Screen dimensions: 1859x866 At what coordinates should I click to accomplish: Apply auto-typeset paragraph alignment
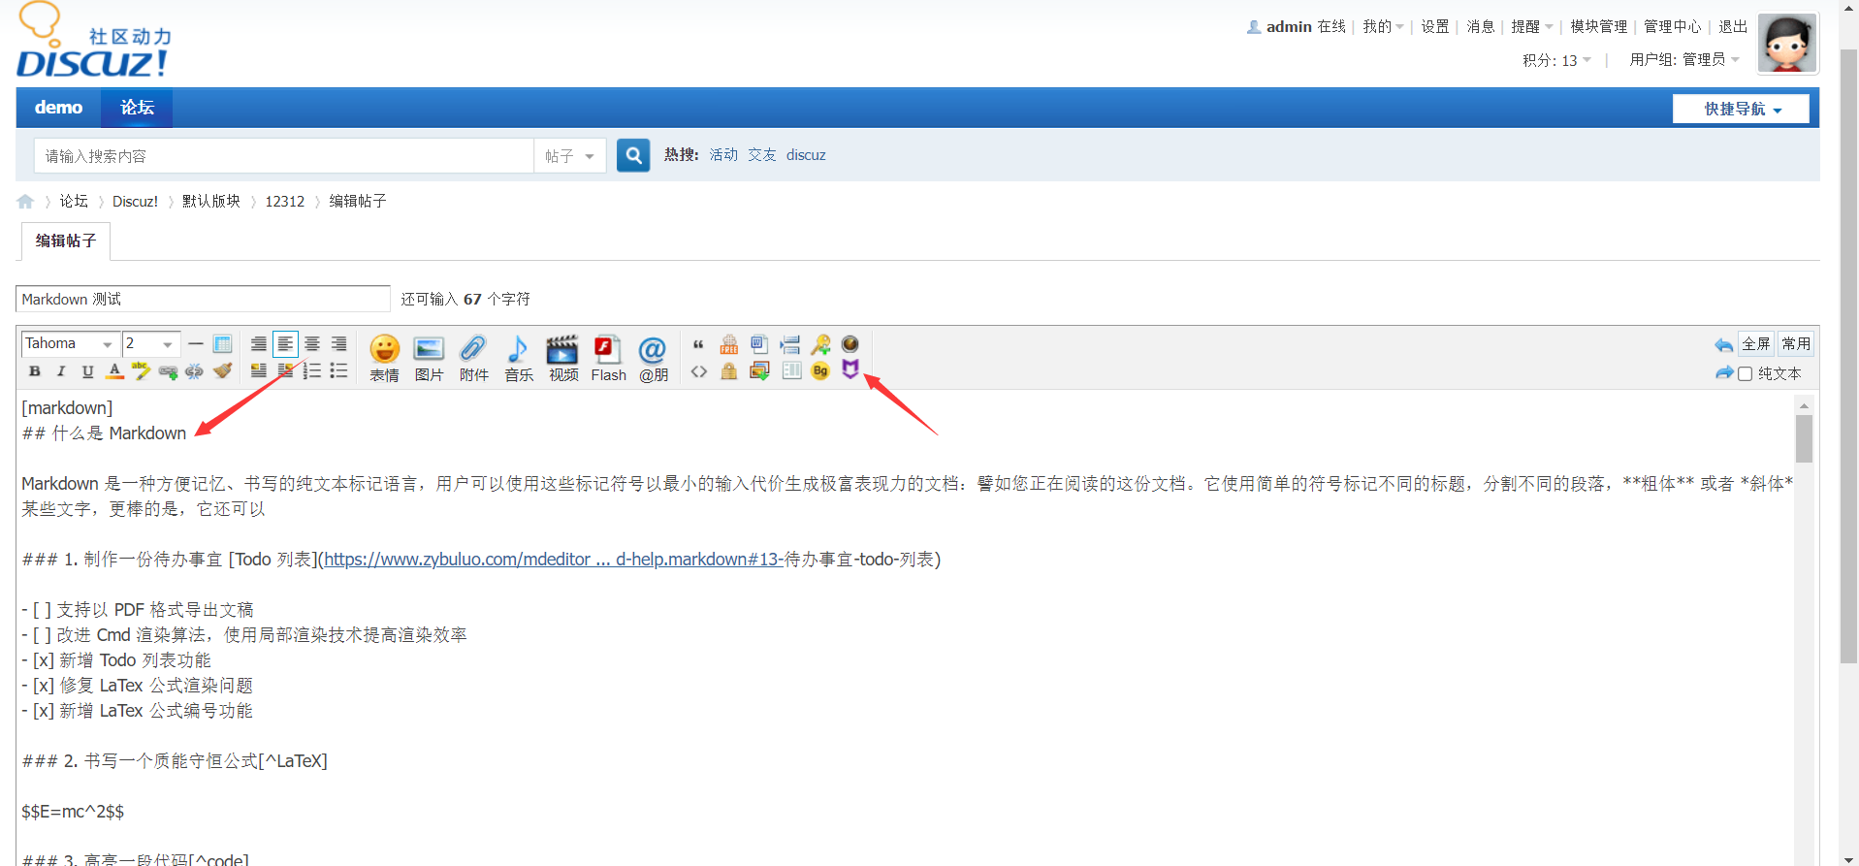(258, 343)
